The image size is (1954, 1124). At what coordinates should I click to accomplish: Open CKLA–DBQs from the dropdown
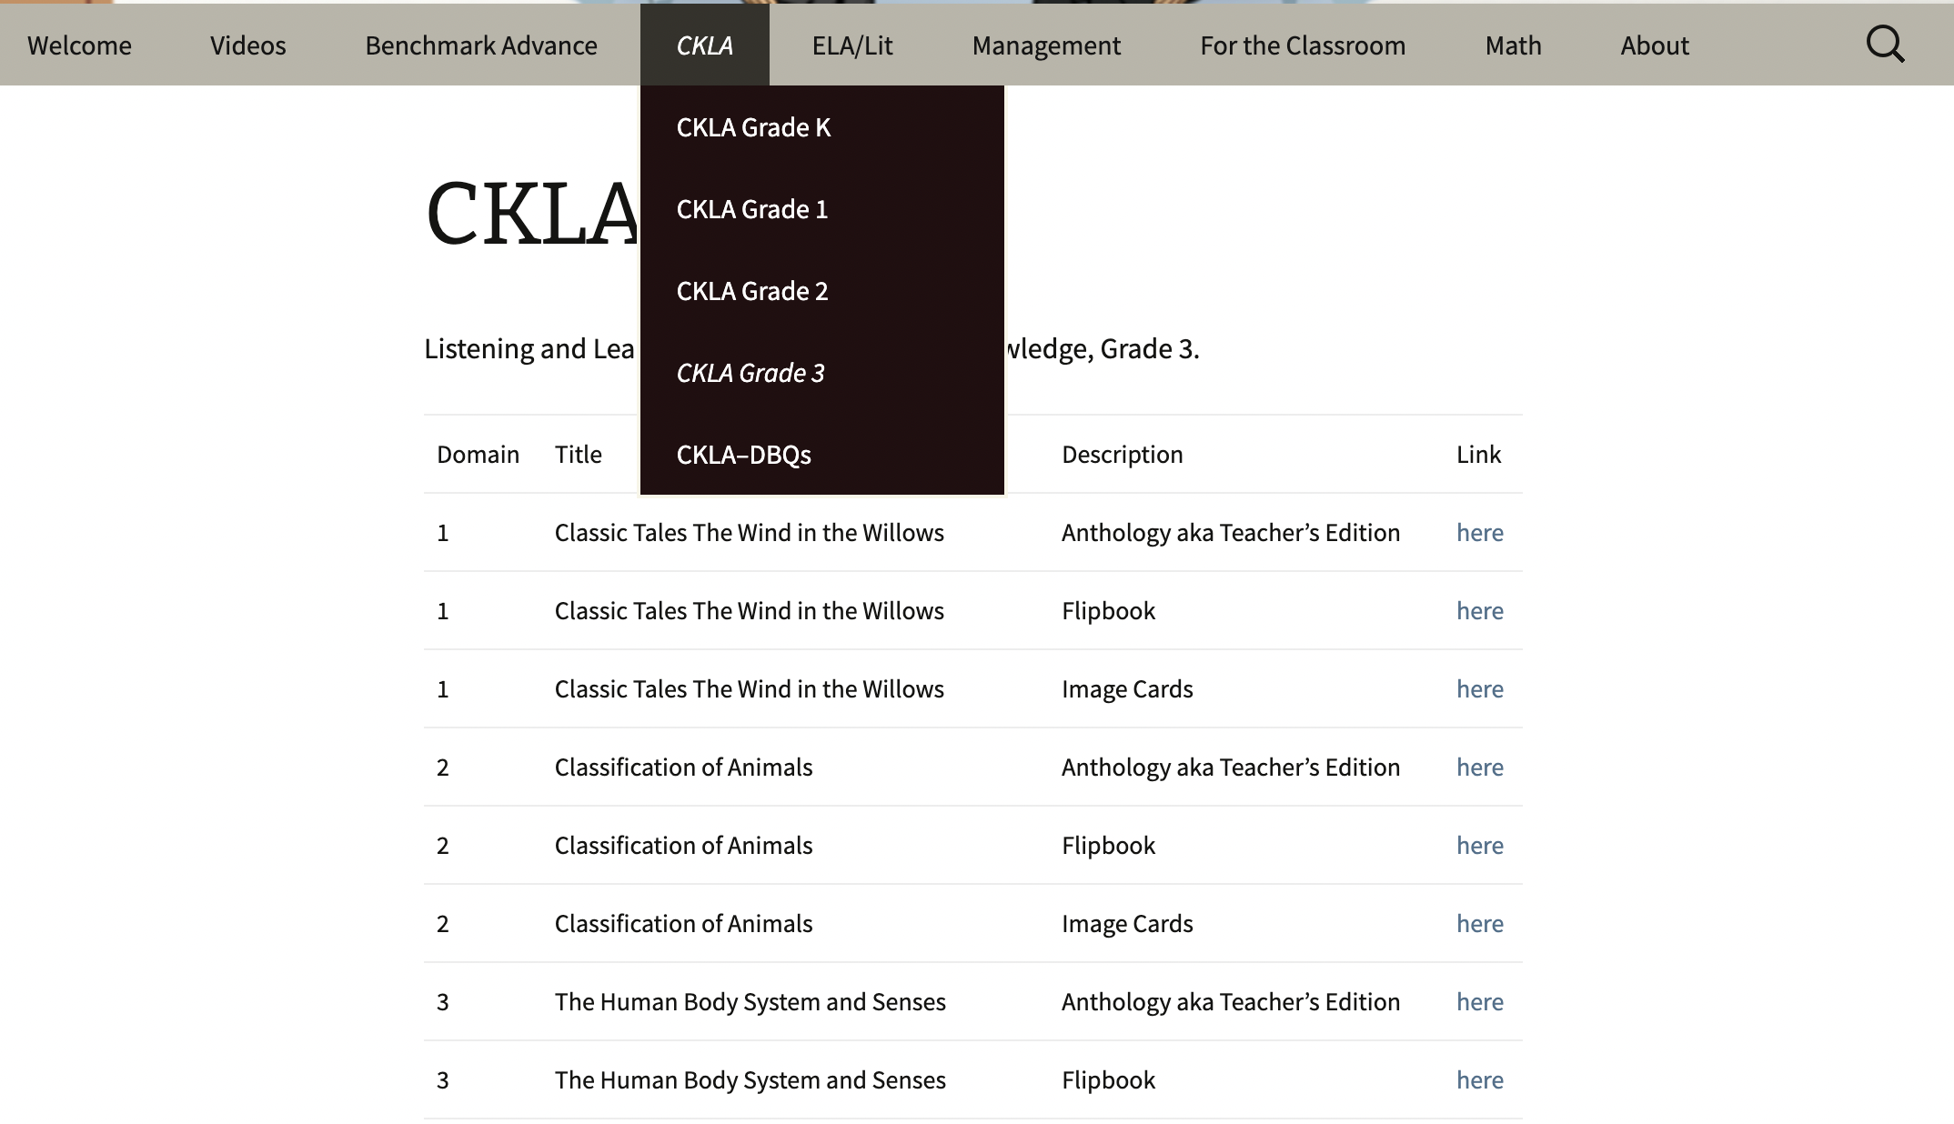click(743, 455)
